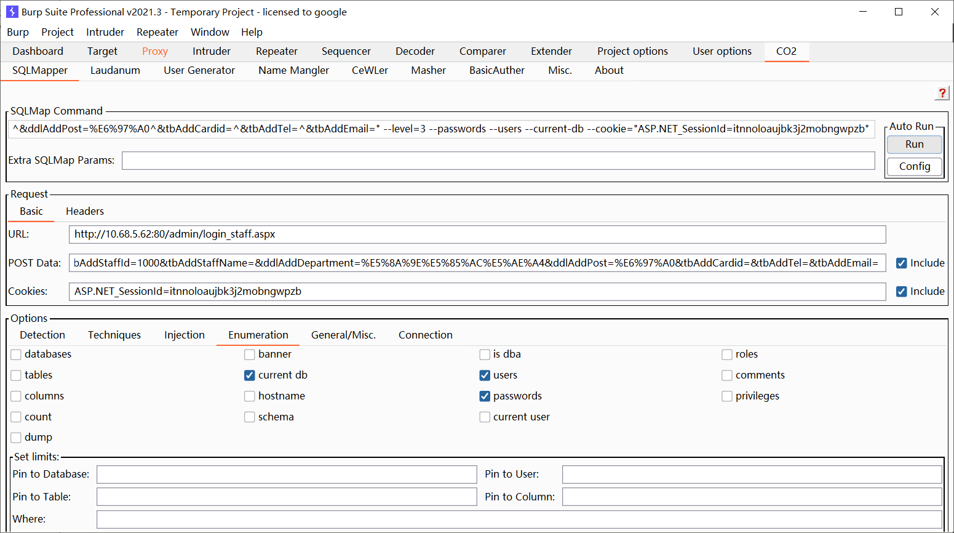Click the red question mark help icon

(942, 93)
